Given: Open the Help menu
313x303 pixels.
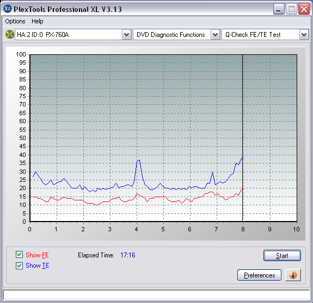Looking at the screenshot, I should tap(38, 21).
